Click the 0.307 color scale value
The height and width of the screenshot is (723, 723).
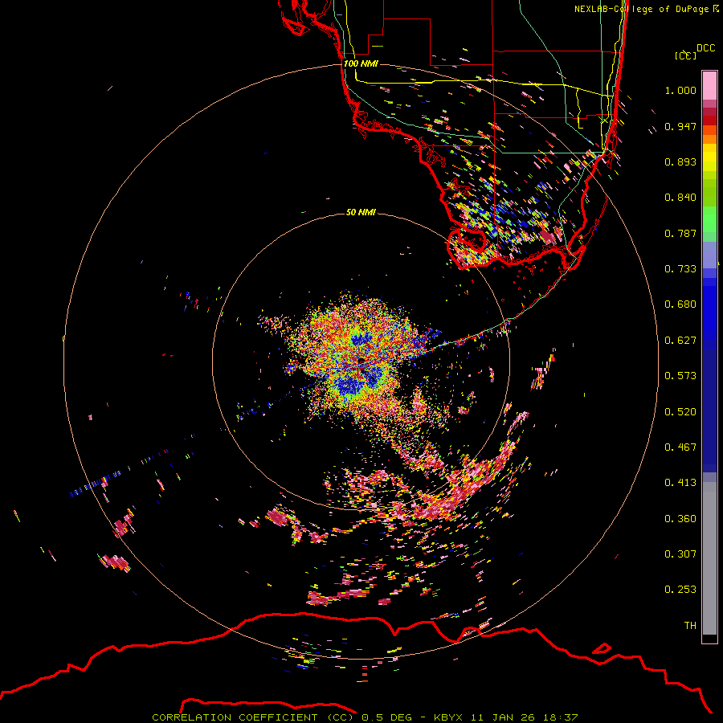[x=680, y=554]
